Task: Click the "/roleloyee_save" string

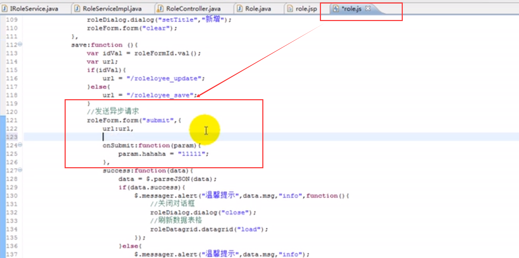Action: (x=160, y=95)
